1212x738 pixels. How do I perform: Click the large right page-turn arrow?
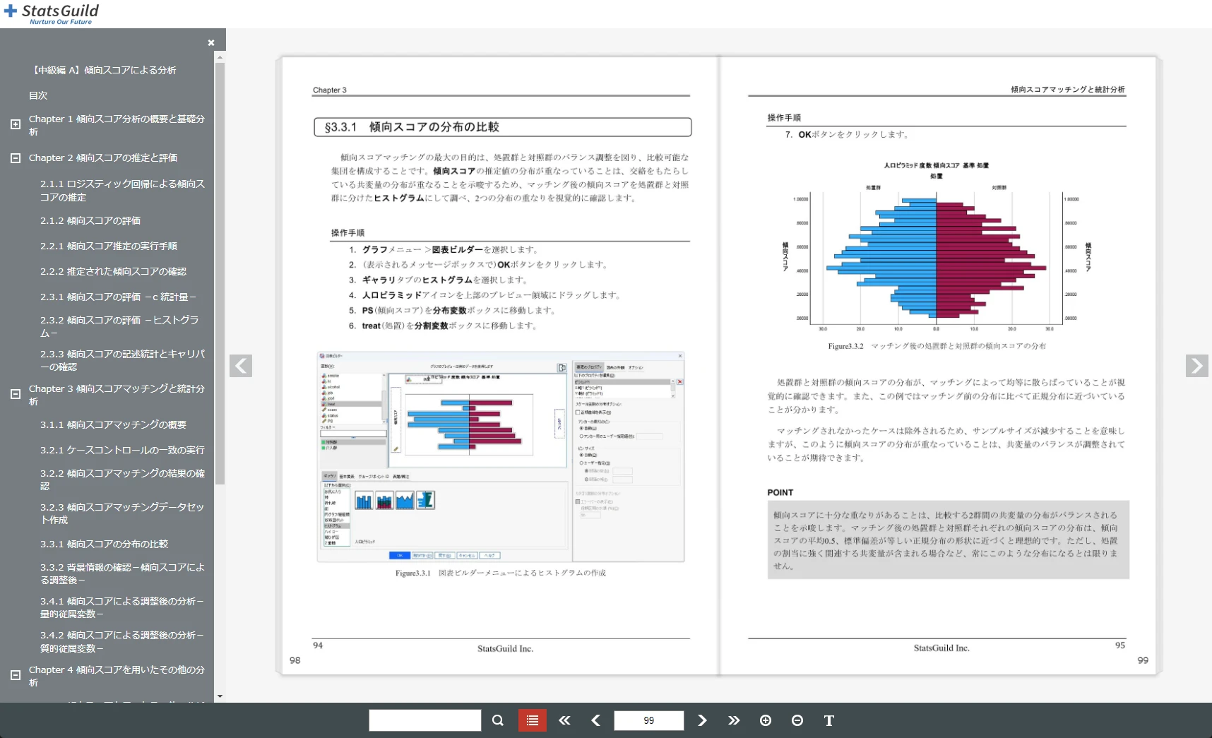[x=1196, y=366]
